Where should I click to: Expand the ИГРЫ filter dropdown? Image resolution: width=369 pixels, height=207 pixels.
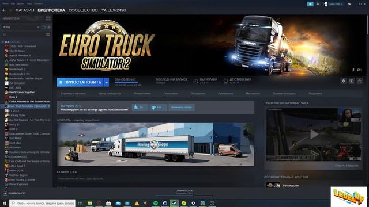[x=21, y=27]
